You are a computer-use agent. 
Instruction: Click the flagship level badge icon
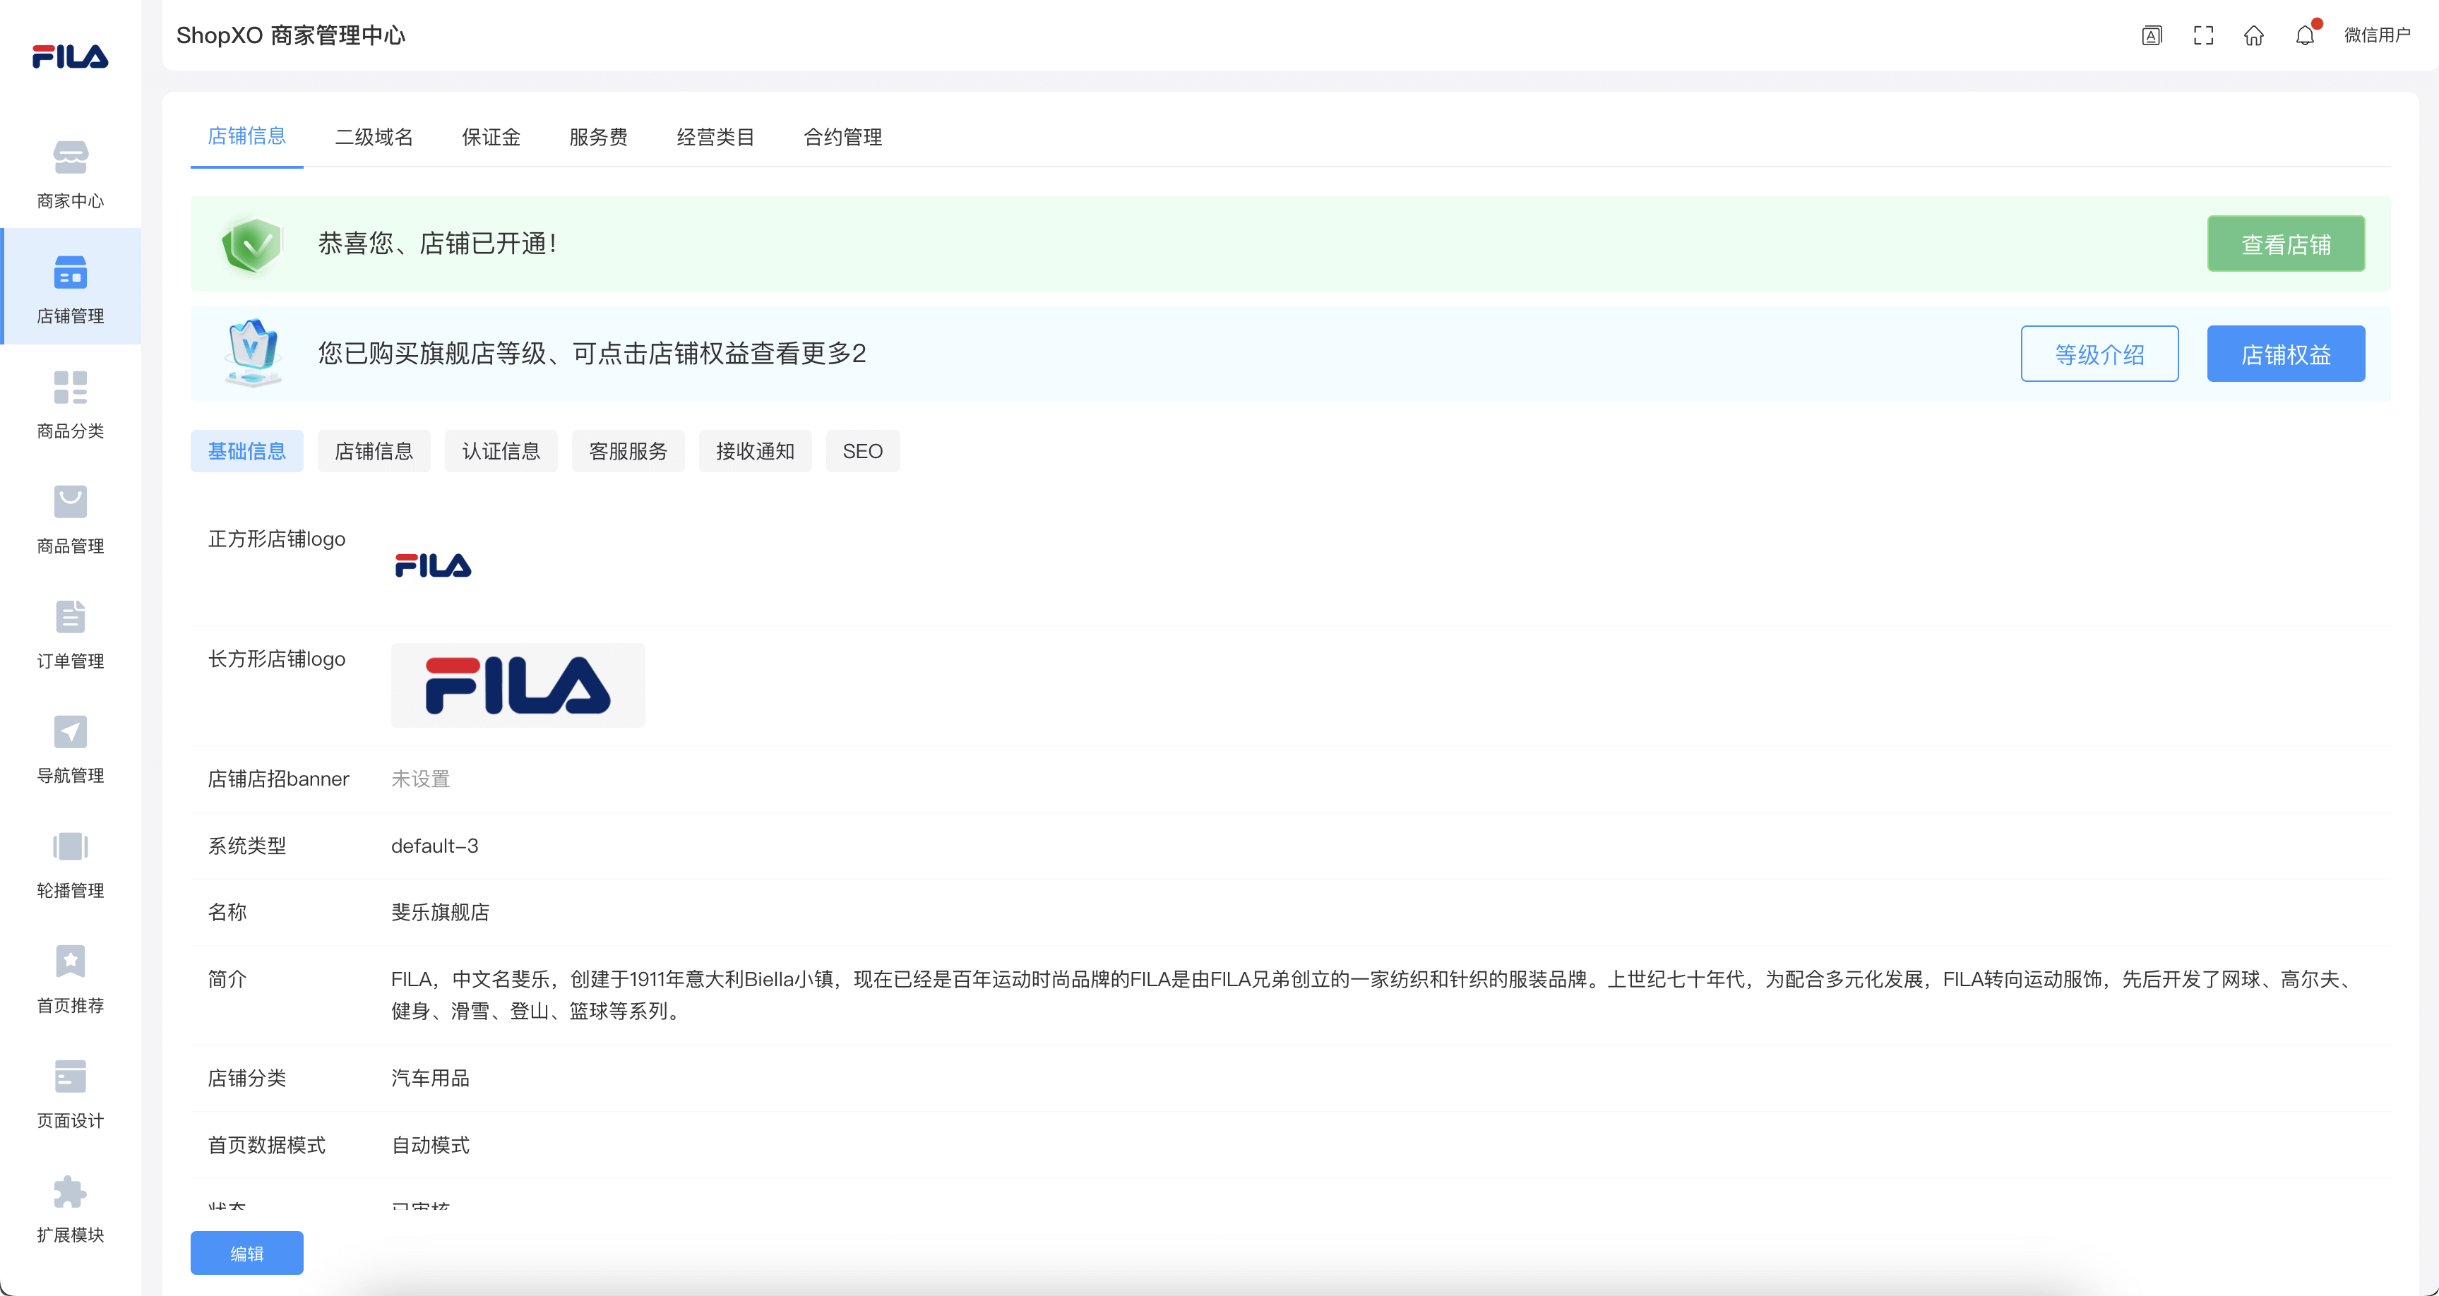point(252,352)
